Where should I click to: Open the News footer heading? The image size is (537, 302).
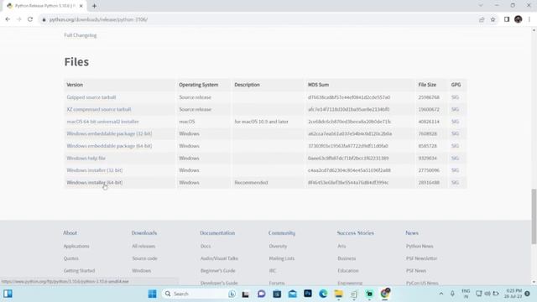click(x=412, y=233)
